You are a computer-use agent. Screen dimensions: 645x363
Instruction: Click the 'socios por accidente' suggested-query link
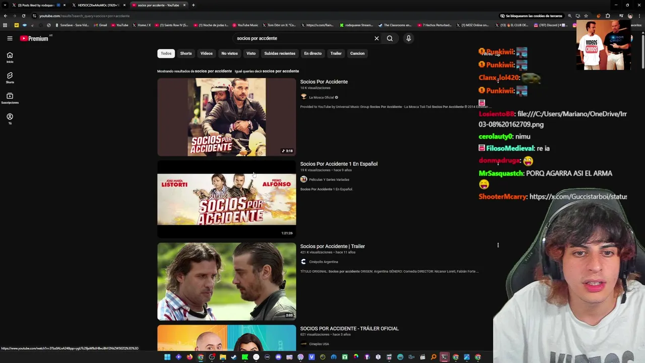pos(281,71)
